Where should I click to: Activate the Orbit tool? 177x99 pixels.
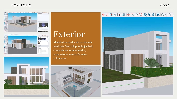point(129,15)
